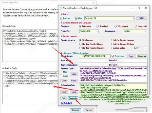This screenshot has width=152, height=113.
Task: Click the Your Name field containing DeltaFoX
Action: tap(113, 61)
